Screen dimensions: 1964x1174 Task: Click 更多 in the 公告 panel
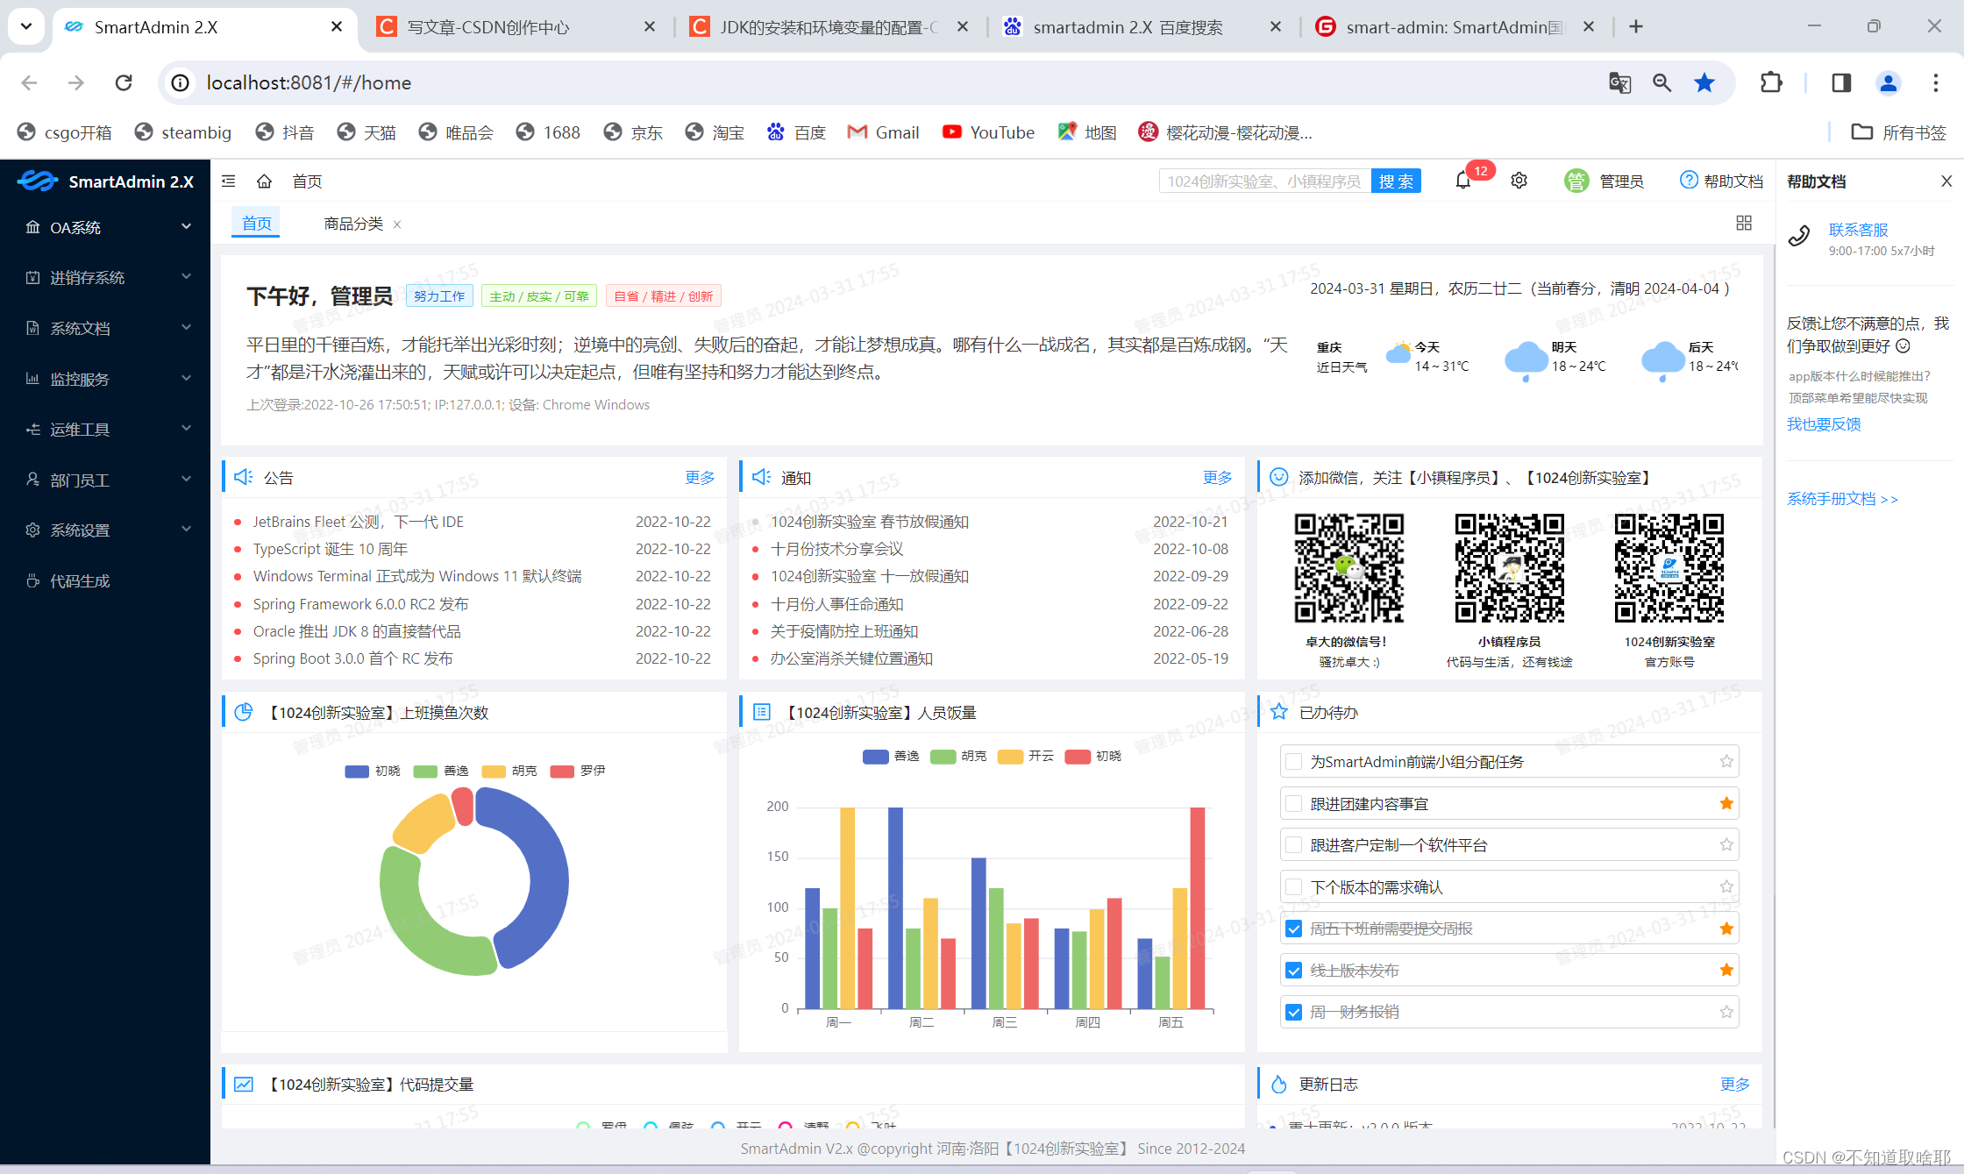pos(700,477)
